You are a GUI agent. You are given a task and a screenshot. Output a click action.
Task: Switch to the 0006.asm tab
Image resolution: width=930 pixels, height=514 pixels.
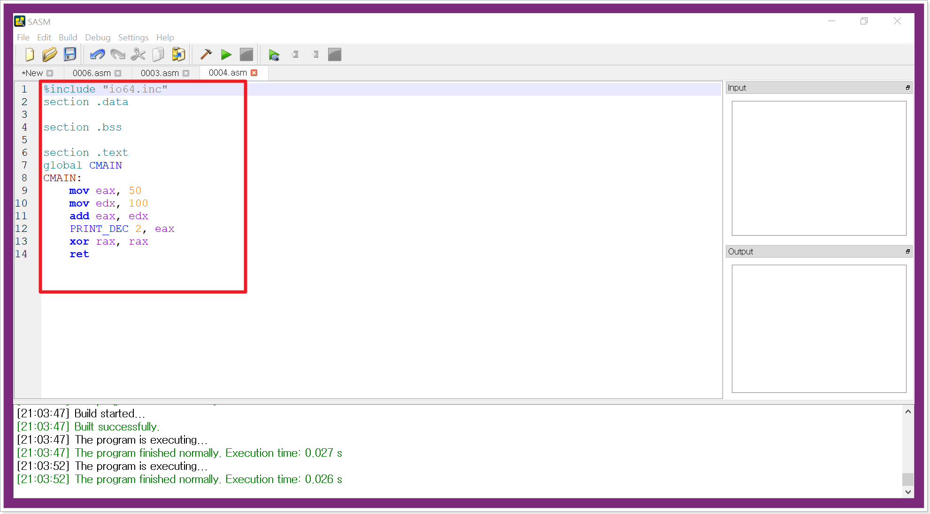point(92,73)
